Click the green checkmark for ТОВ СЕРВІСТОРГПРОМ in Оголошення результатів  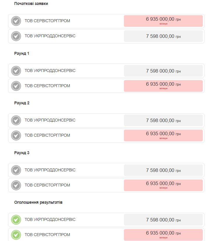coord(16,235)
